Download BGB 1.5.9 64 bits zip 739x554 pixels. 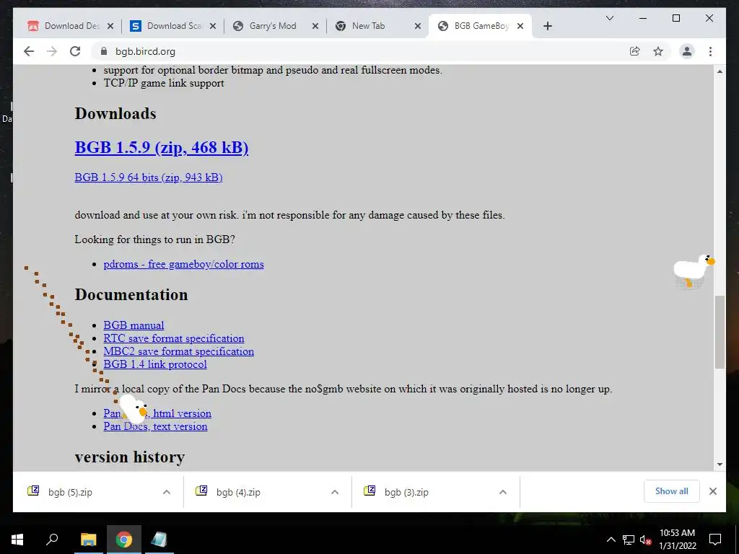click(x=149, y=177)
